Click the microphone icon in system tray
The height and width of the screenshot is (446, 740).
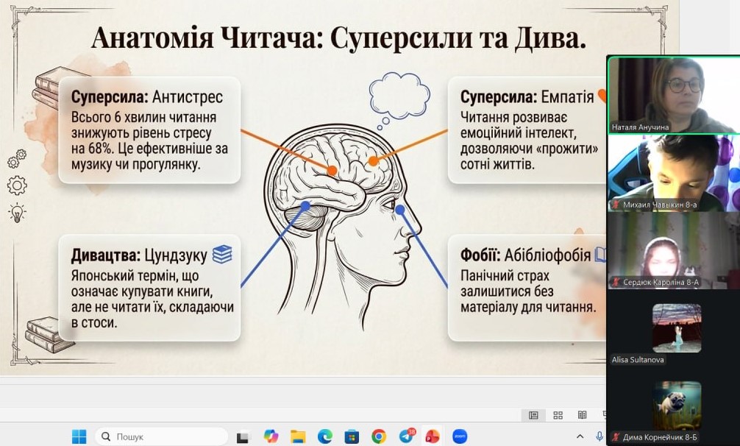pos(600,436)
